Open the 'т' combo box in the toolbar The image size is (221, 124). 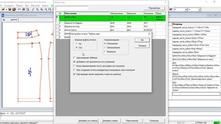(181, 10)
